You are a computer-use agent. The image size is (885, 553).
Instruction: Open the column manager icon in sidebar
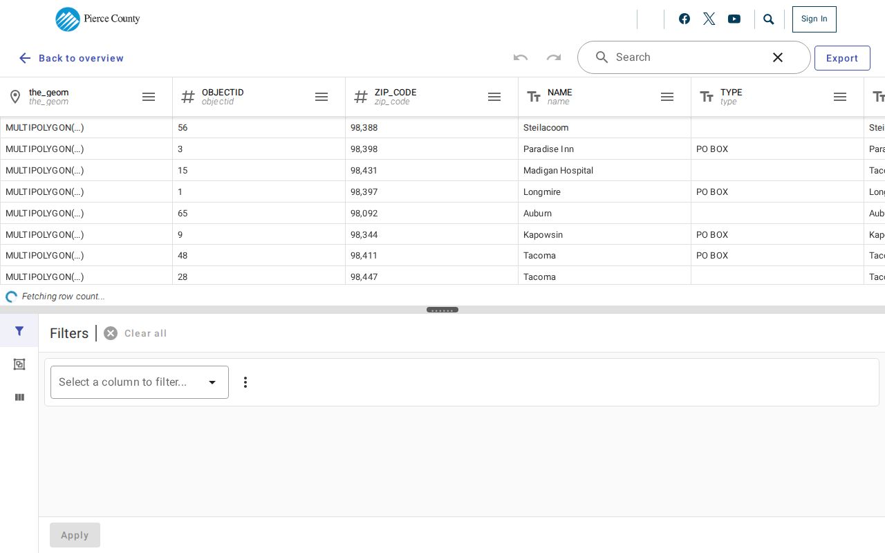(x=19, y=397)
